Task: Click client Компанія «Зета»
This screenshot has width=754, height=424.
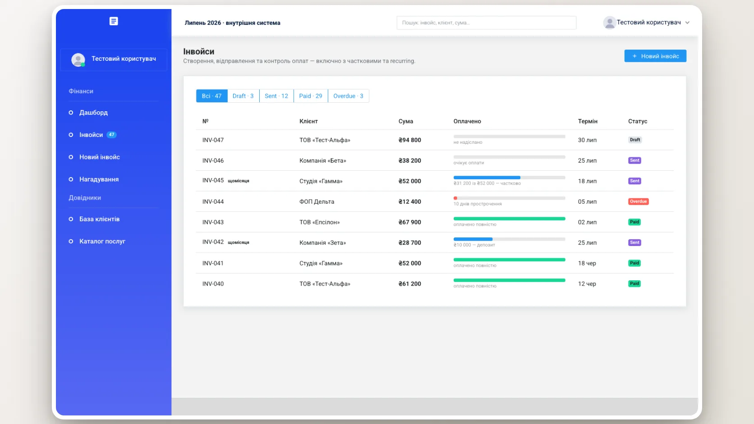Action: click(x=323, y=243)
